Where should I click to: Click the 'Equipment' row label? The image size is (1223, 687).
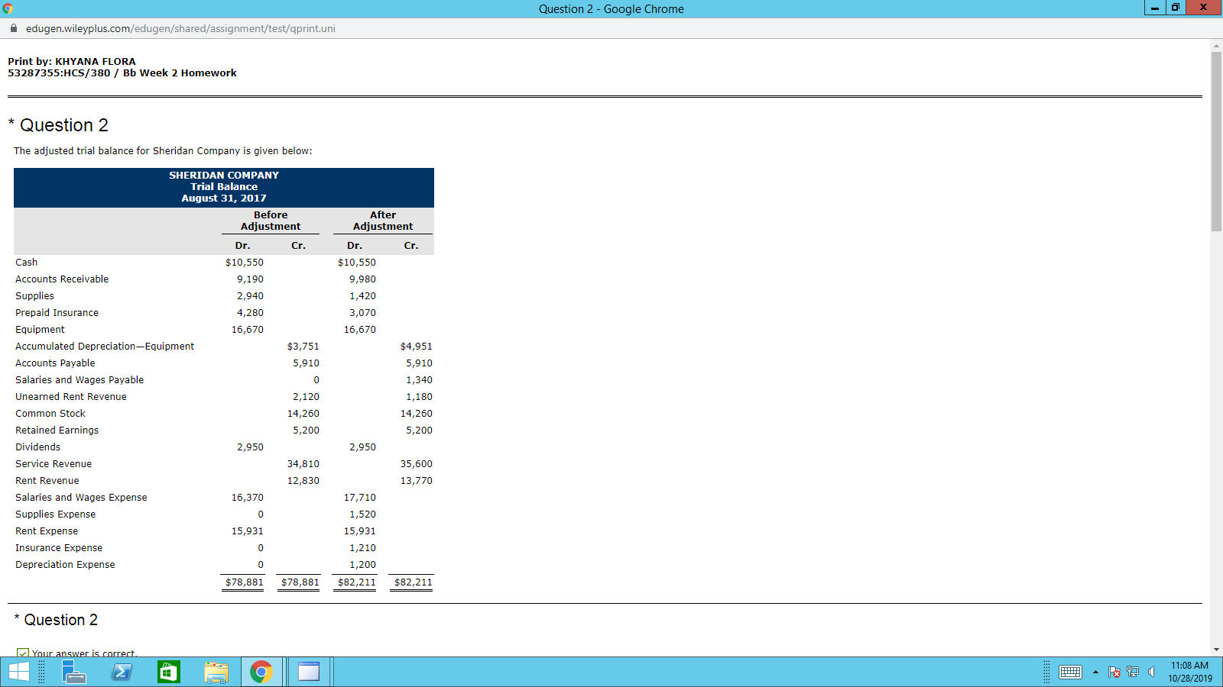coord(41,330)
